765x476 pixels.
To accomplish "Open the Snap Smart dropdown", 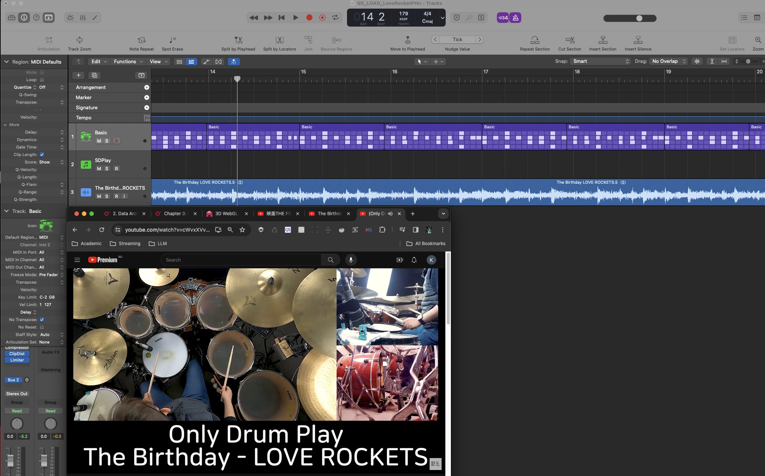I will 600,61.
